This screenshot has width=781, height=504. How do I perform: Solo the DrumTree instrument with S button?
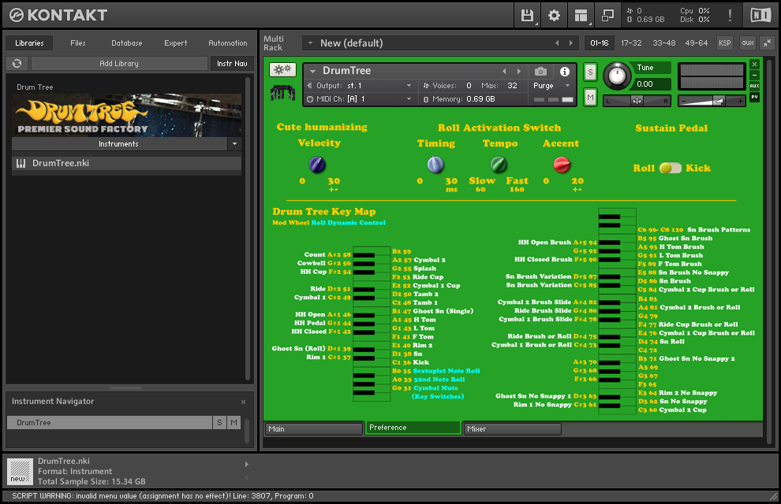pyautogui.click(x=590, y=72)
